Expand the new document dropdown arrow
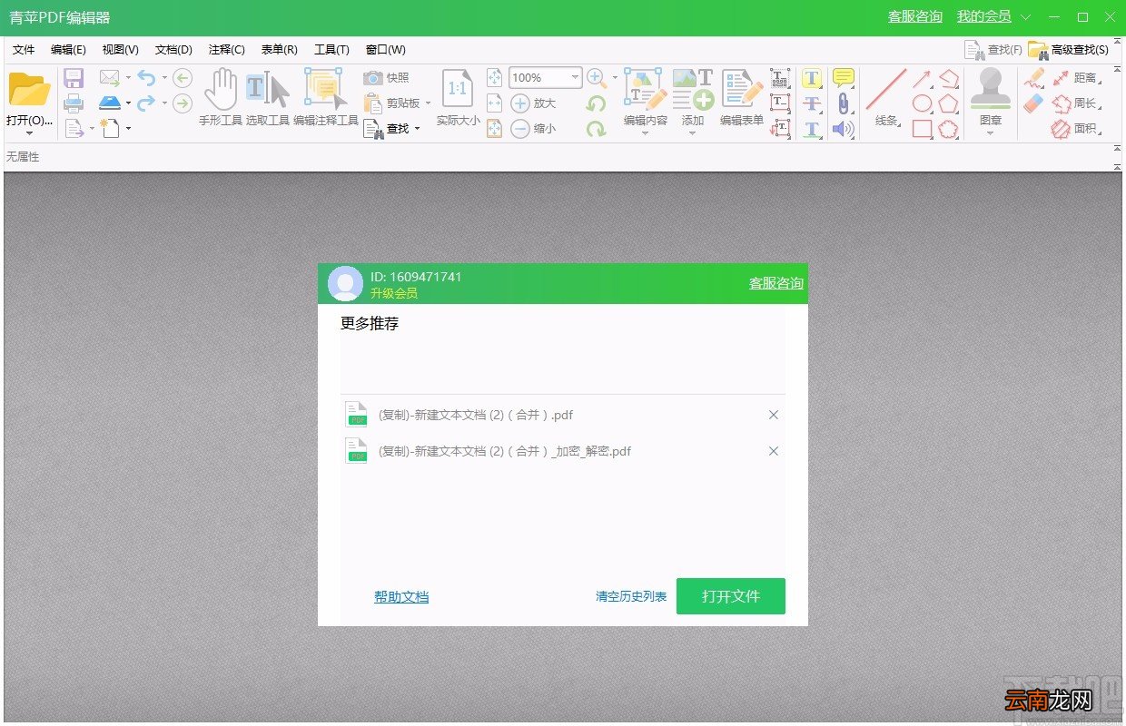Viewport: 1126px width, 726px height. pyautogui.click(x=128, y=129)
